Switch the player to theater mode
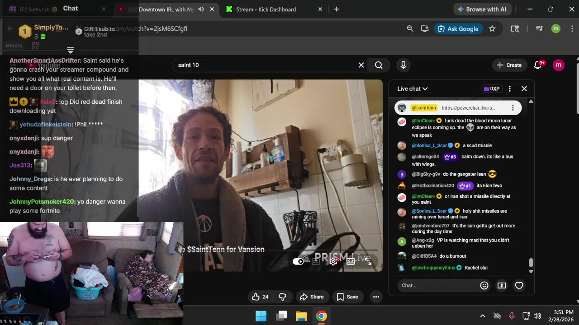The height and width of the screenshot is (325, 579). coord(351,261)
